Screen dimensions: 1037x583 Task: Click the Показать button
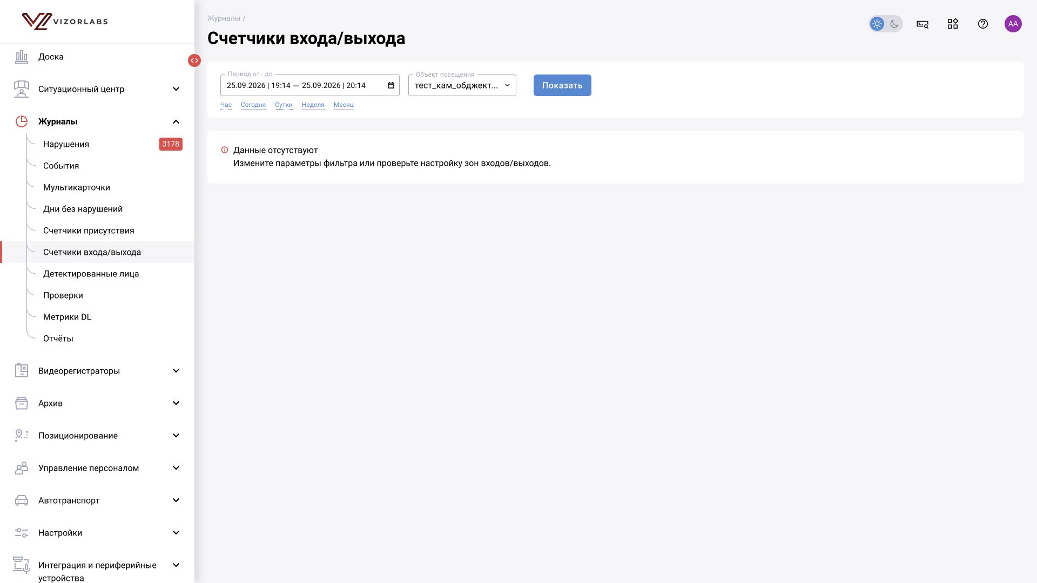(x=562, y=85)
